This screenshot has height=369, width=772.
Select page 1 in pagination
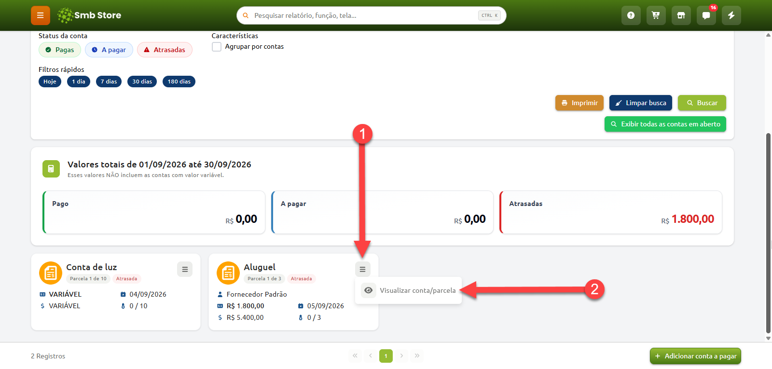tap(386, 356)
